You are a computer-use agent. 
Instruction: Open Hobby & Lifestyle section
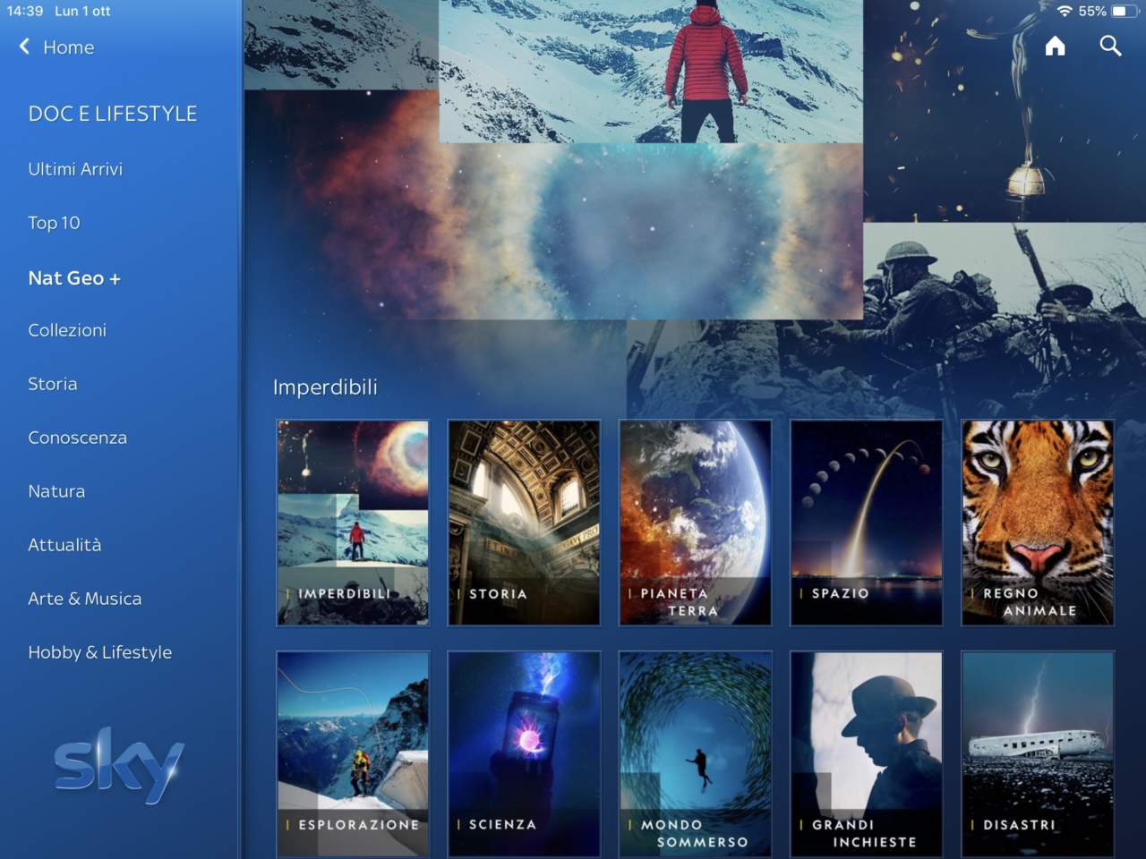[100, 652]
